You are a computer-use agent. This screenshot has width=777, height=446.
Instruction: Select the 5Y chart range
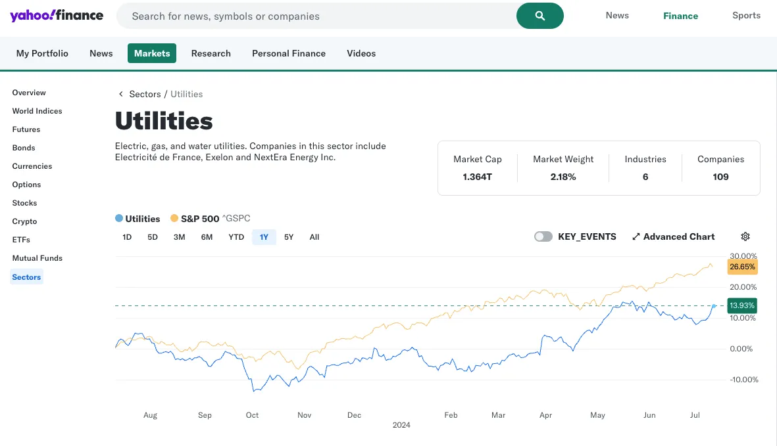289,237
